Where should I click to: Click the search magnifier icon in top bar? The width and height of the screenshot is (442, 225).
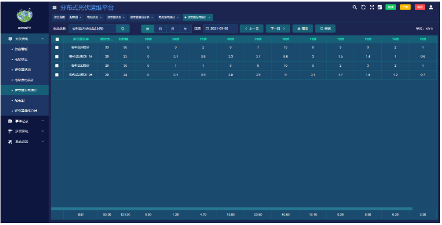coord(355,7)
